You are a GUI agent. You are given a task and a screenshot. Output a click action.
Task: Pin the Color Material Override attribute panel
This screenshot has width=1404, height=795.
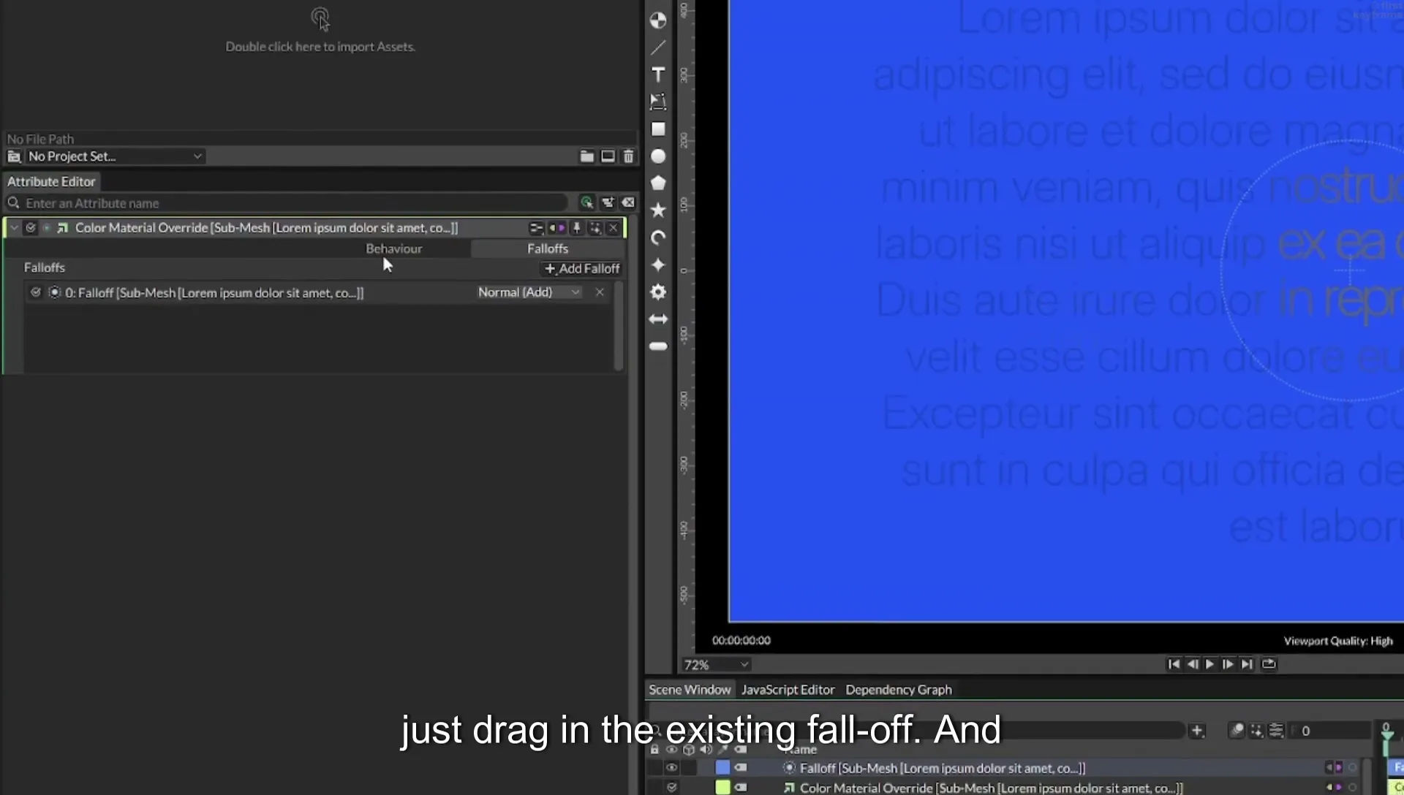pyautogui.click(x=576, y=228)
